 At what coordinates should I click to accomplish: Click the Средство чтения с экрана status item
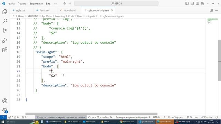(x=61, y=117)
